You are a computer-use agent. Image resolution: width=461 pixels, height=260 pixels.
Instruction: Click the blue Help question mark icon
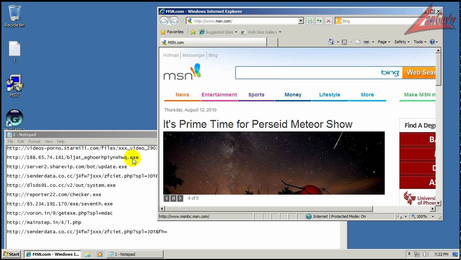(x=432, y=42)
